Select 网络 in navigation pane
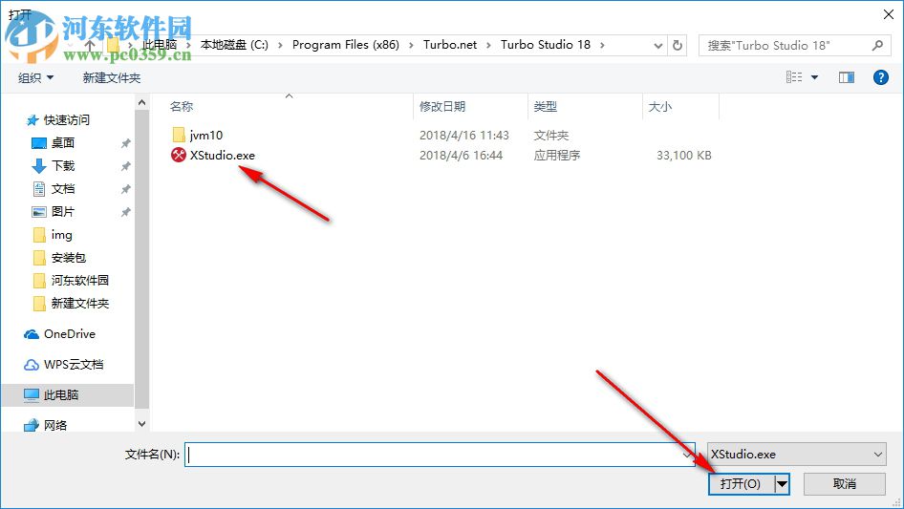904x509 pixels. (54, 425)
